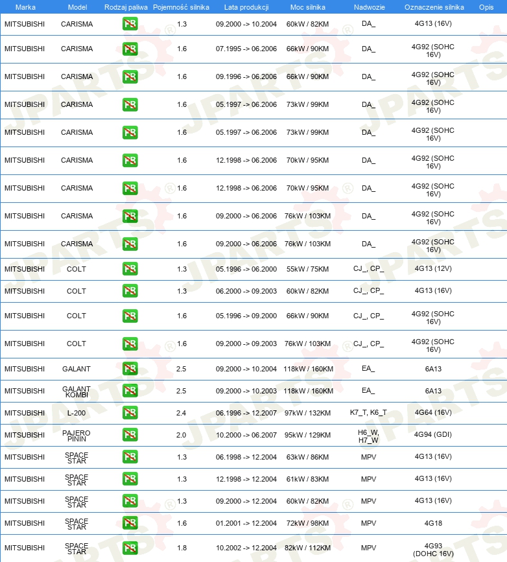Screen dimensions: 507x562
Task: Click the Nadwozie column header
Action: 370,7
